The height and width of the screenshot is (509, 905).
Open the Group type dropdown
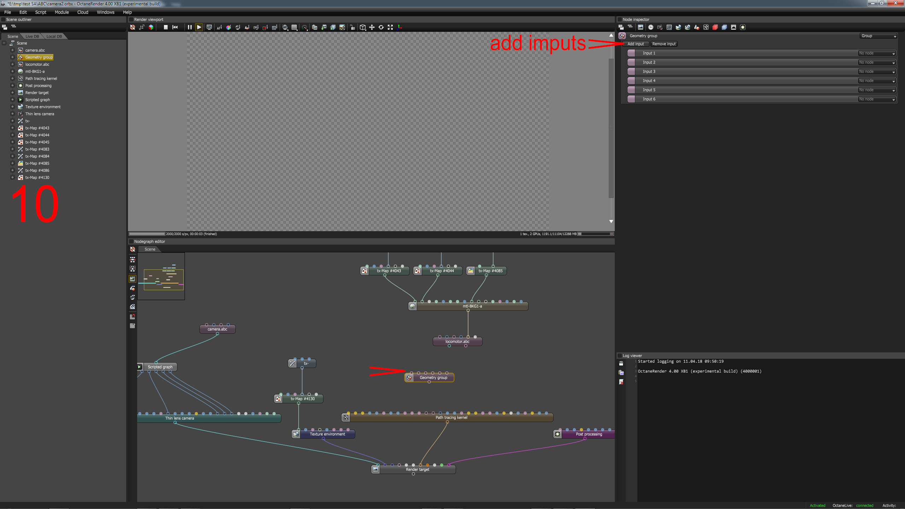coord(878,36)
